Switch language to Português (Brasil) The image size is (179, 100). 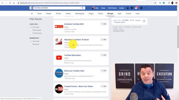point(119,22)
